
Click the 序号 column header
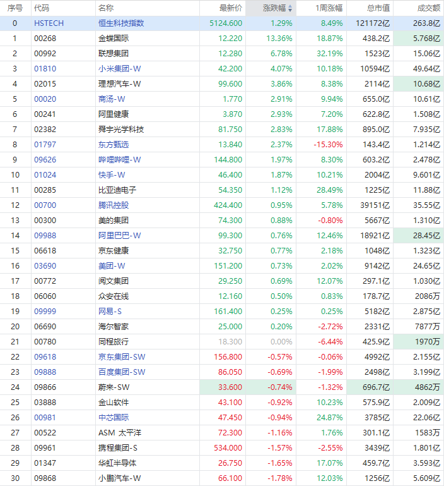(15, 8)
